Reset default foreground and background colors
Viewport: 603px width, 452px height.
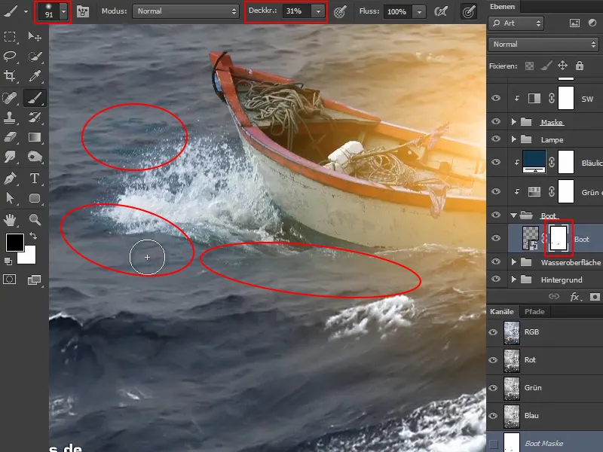[x=8, y=261]
